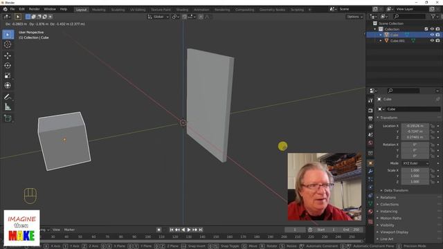Open the Texture properties tab
The width and height of the screenshot is (443, 249).
(370, 221)
